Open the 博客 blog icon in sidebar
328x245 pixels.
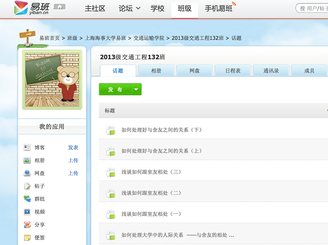click(x=27, y=147)
